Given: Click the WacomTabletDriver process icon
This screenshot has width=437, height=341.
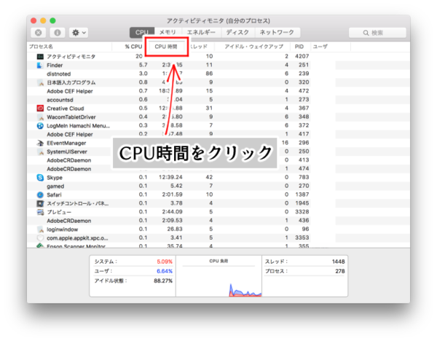Looking at the screenshot, I should [x=41, y=117].
